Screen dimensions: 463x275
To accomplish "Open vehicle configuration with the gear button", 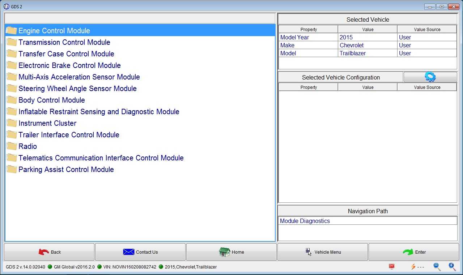I will pyautogui.click(x=430, y=77).
